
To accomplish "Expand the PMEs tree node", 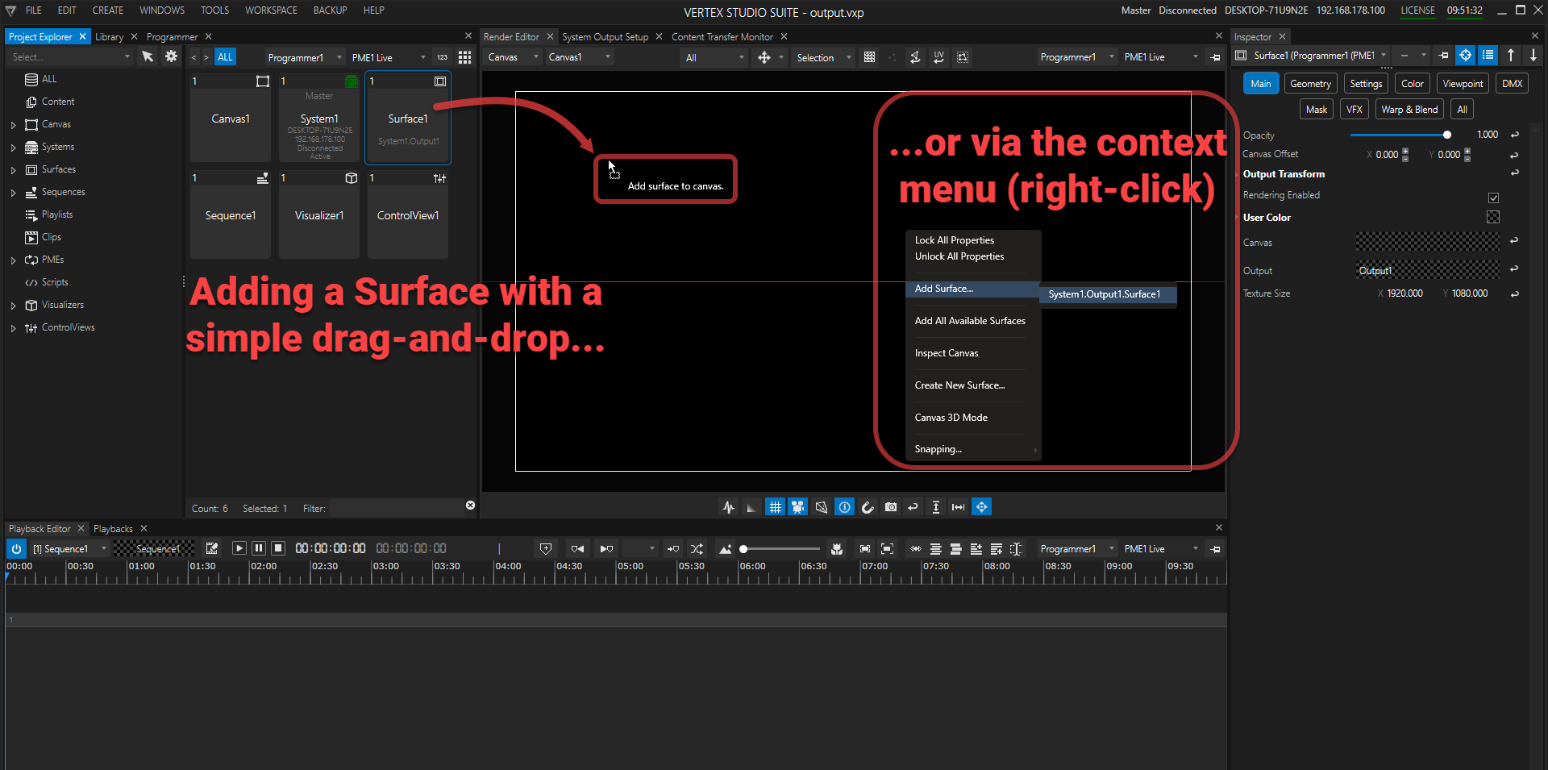I will (13, 260).
